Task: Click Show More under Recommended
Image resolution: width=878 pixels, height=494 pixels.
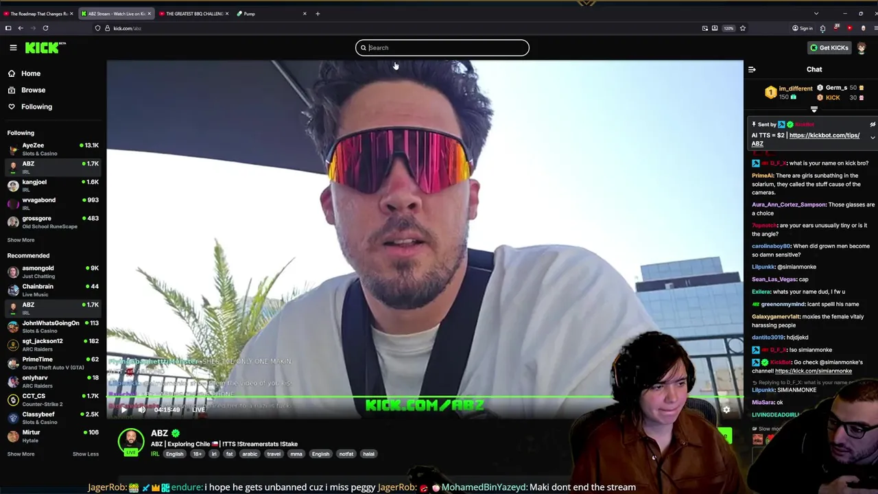Action: click(x=21, y=454)
